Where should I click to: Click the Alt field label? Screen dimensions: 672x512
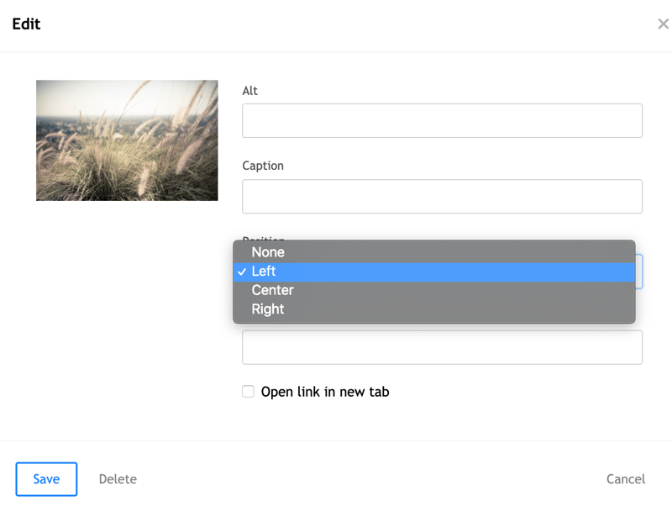[x=250, y=91]
